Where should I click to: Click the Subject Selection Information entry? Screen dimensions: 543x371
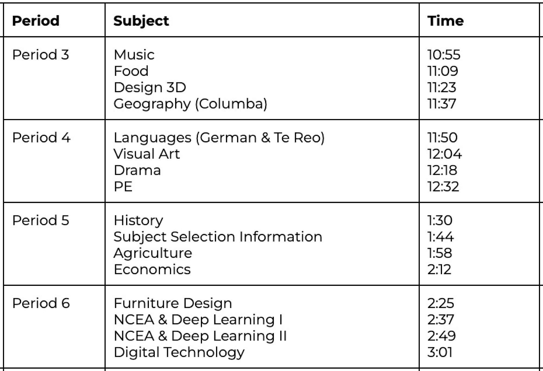[218, 236]
